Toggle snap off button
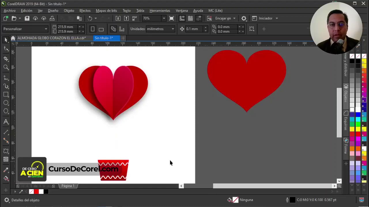 [x=209, y=18]
